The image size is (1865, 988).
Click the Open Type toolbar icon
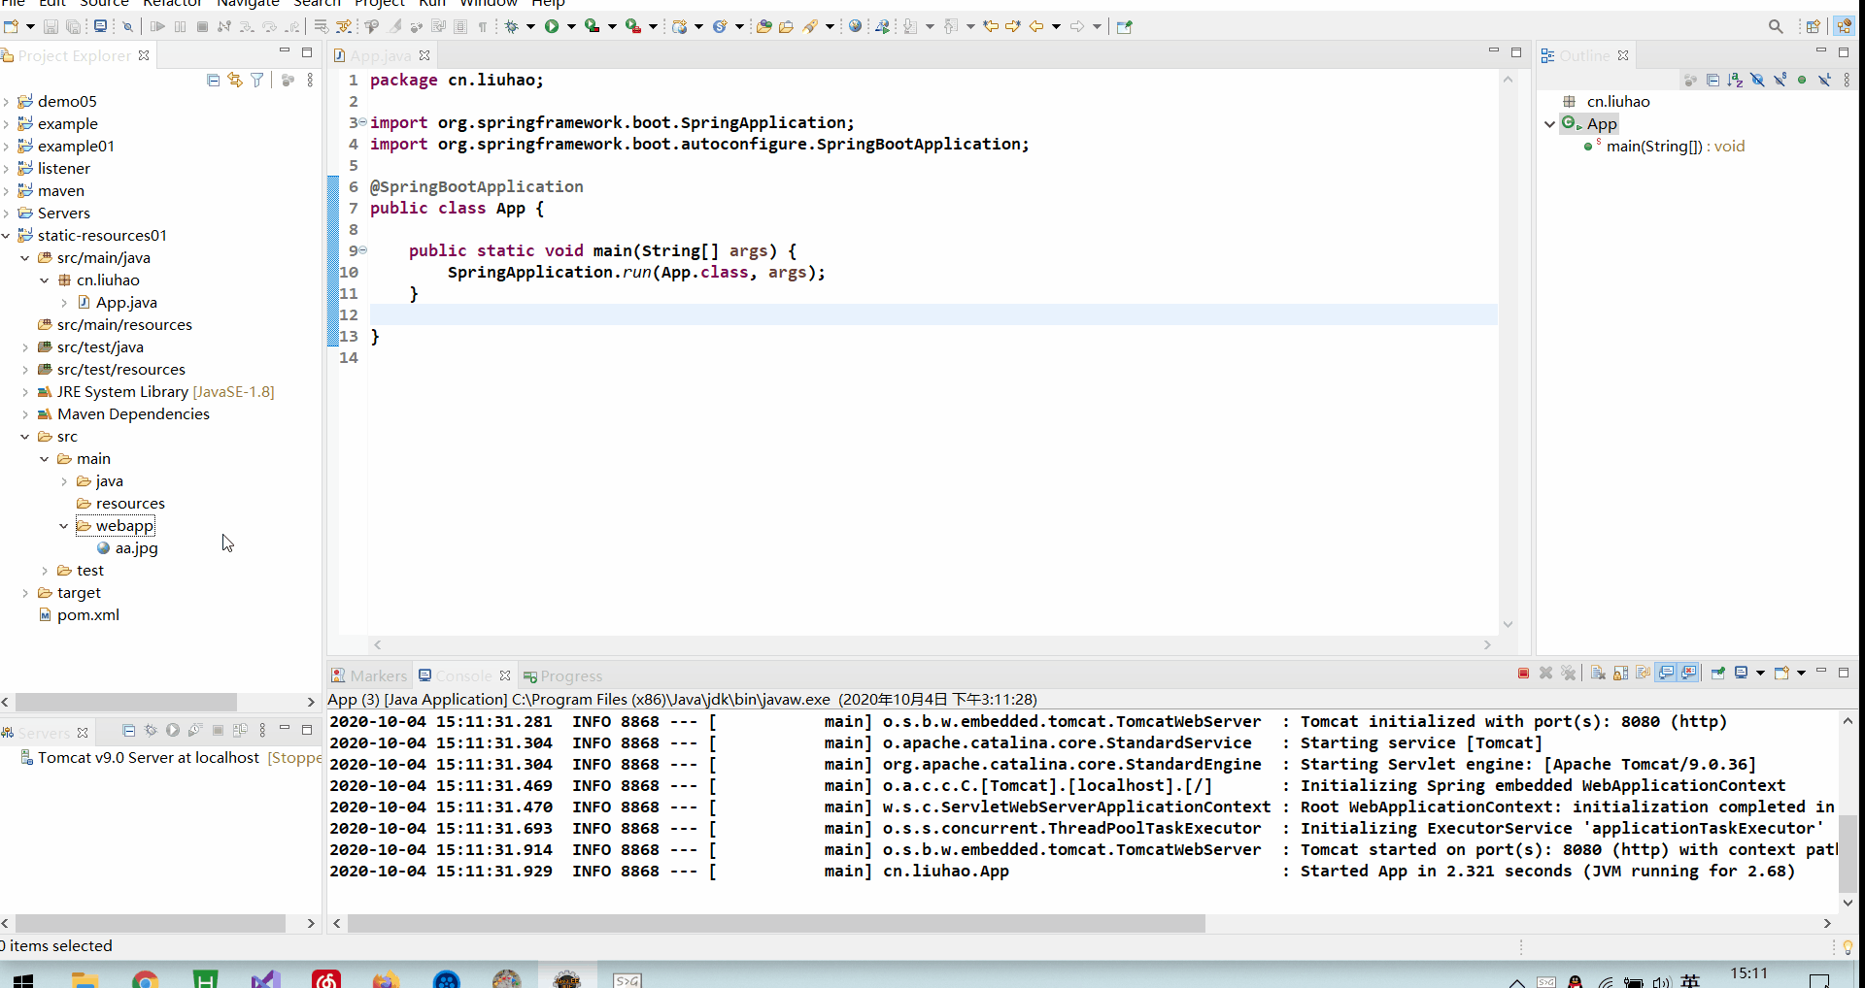tap(763, 26)
